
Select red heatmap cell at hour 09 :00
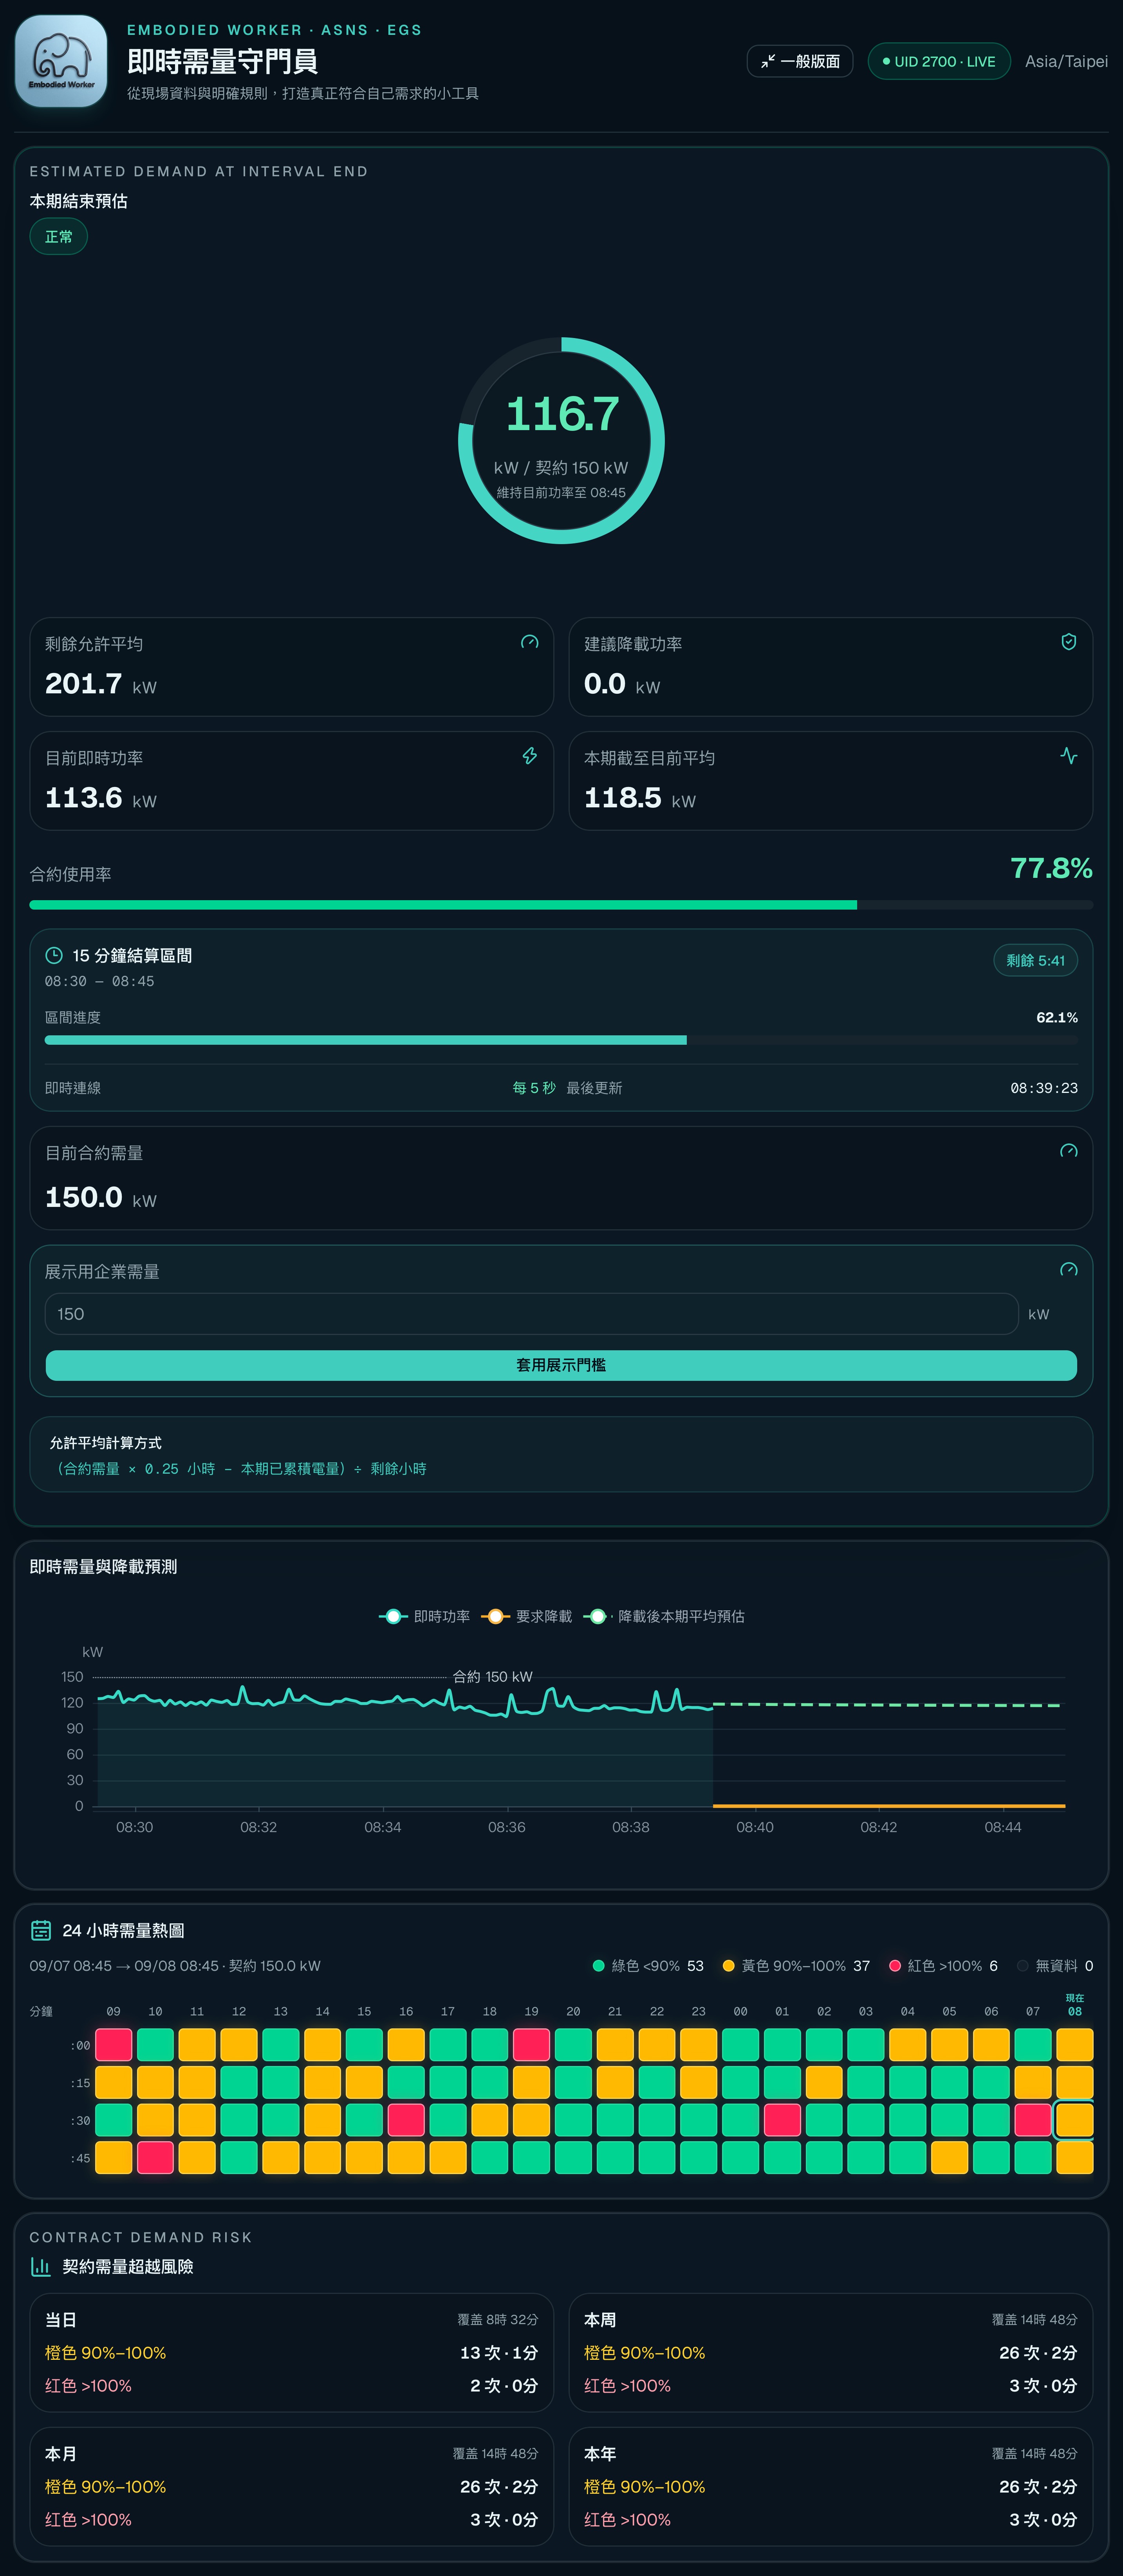tap(114, 2045)
